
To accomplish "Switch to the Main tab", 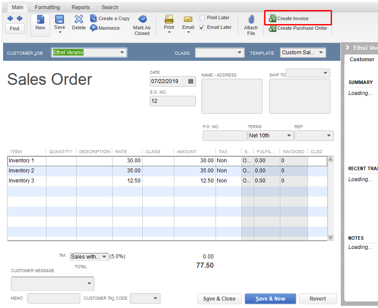I will tap(18, 7).
